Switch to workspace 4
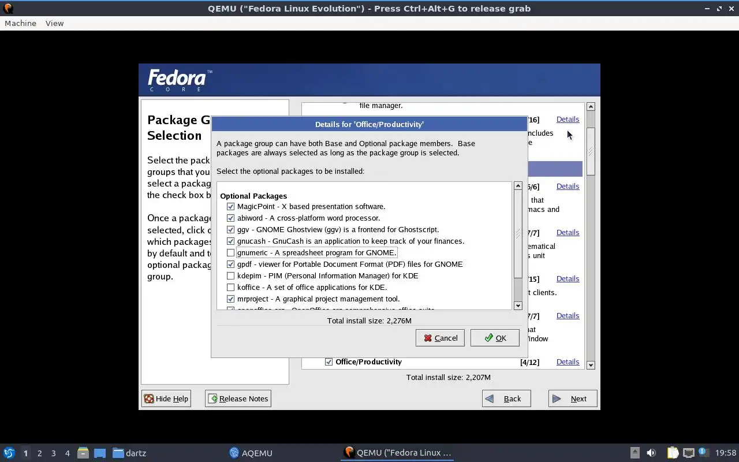 [67, 453]
